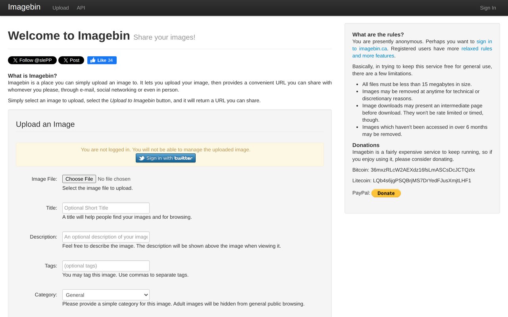Sign in with Twitter
The width and height of the screenshot is (508, 317).
[165, 158]
